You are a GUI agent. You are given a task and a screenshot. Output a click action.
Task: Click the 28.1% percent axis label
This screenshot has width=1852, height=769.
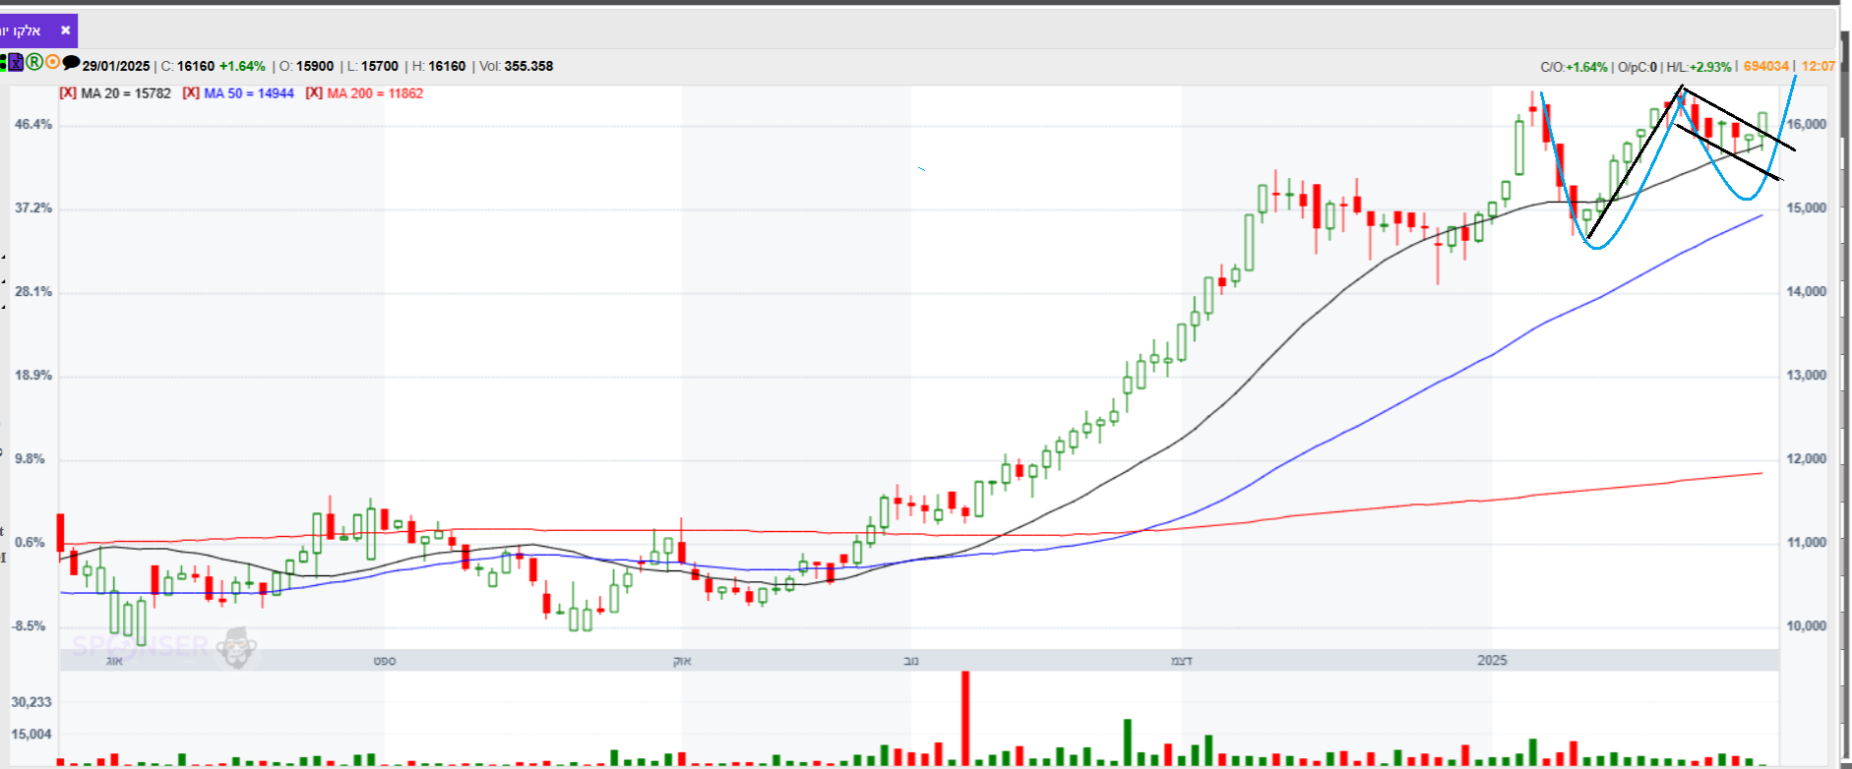pos(33,291)
